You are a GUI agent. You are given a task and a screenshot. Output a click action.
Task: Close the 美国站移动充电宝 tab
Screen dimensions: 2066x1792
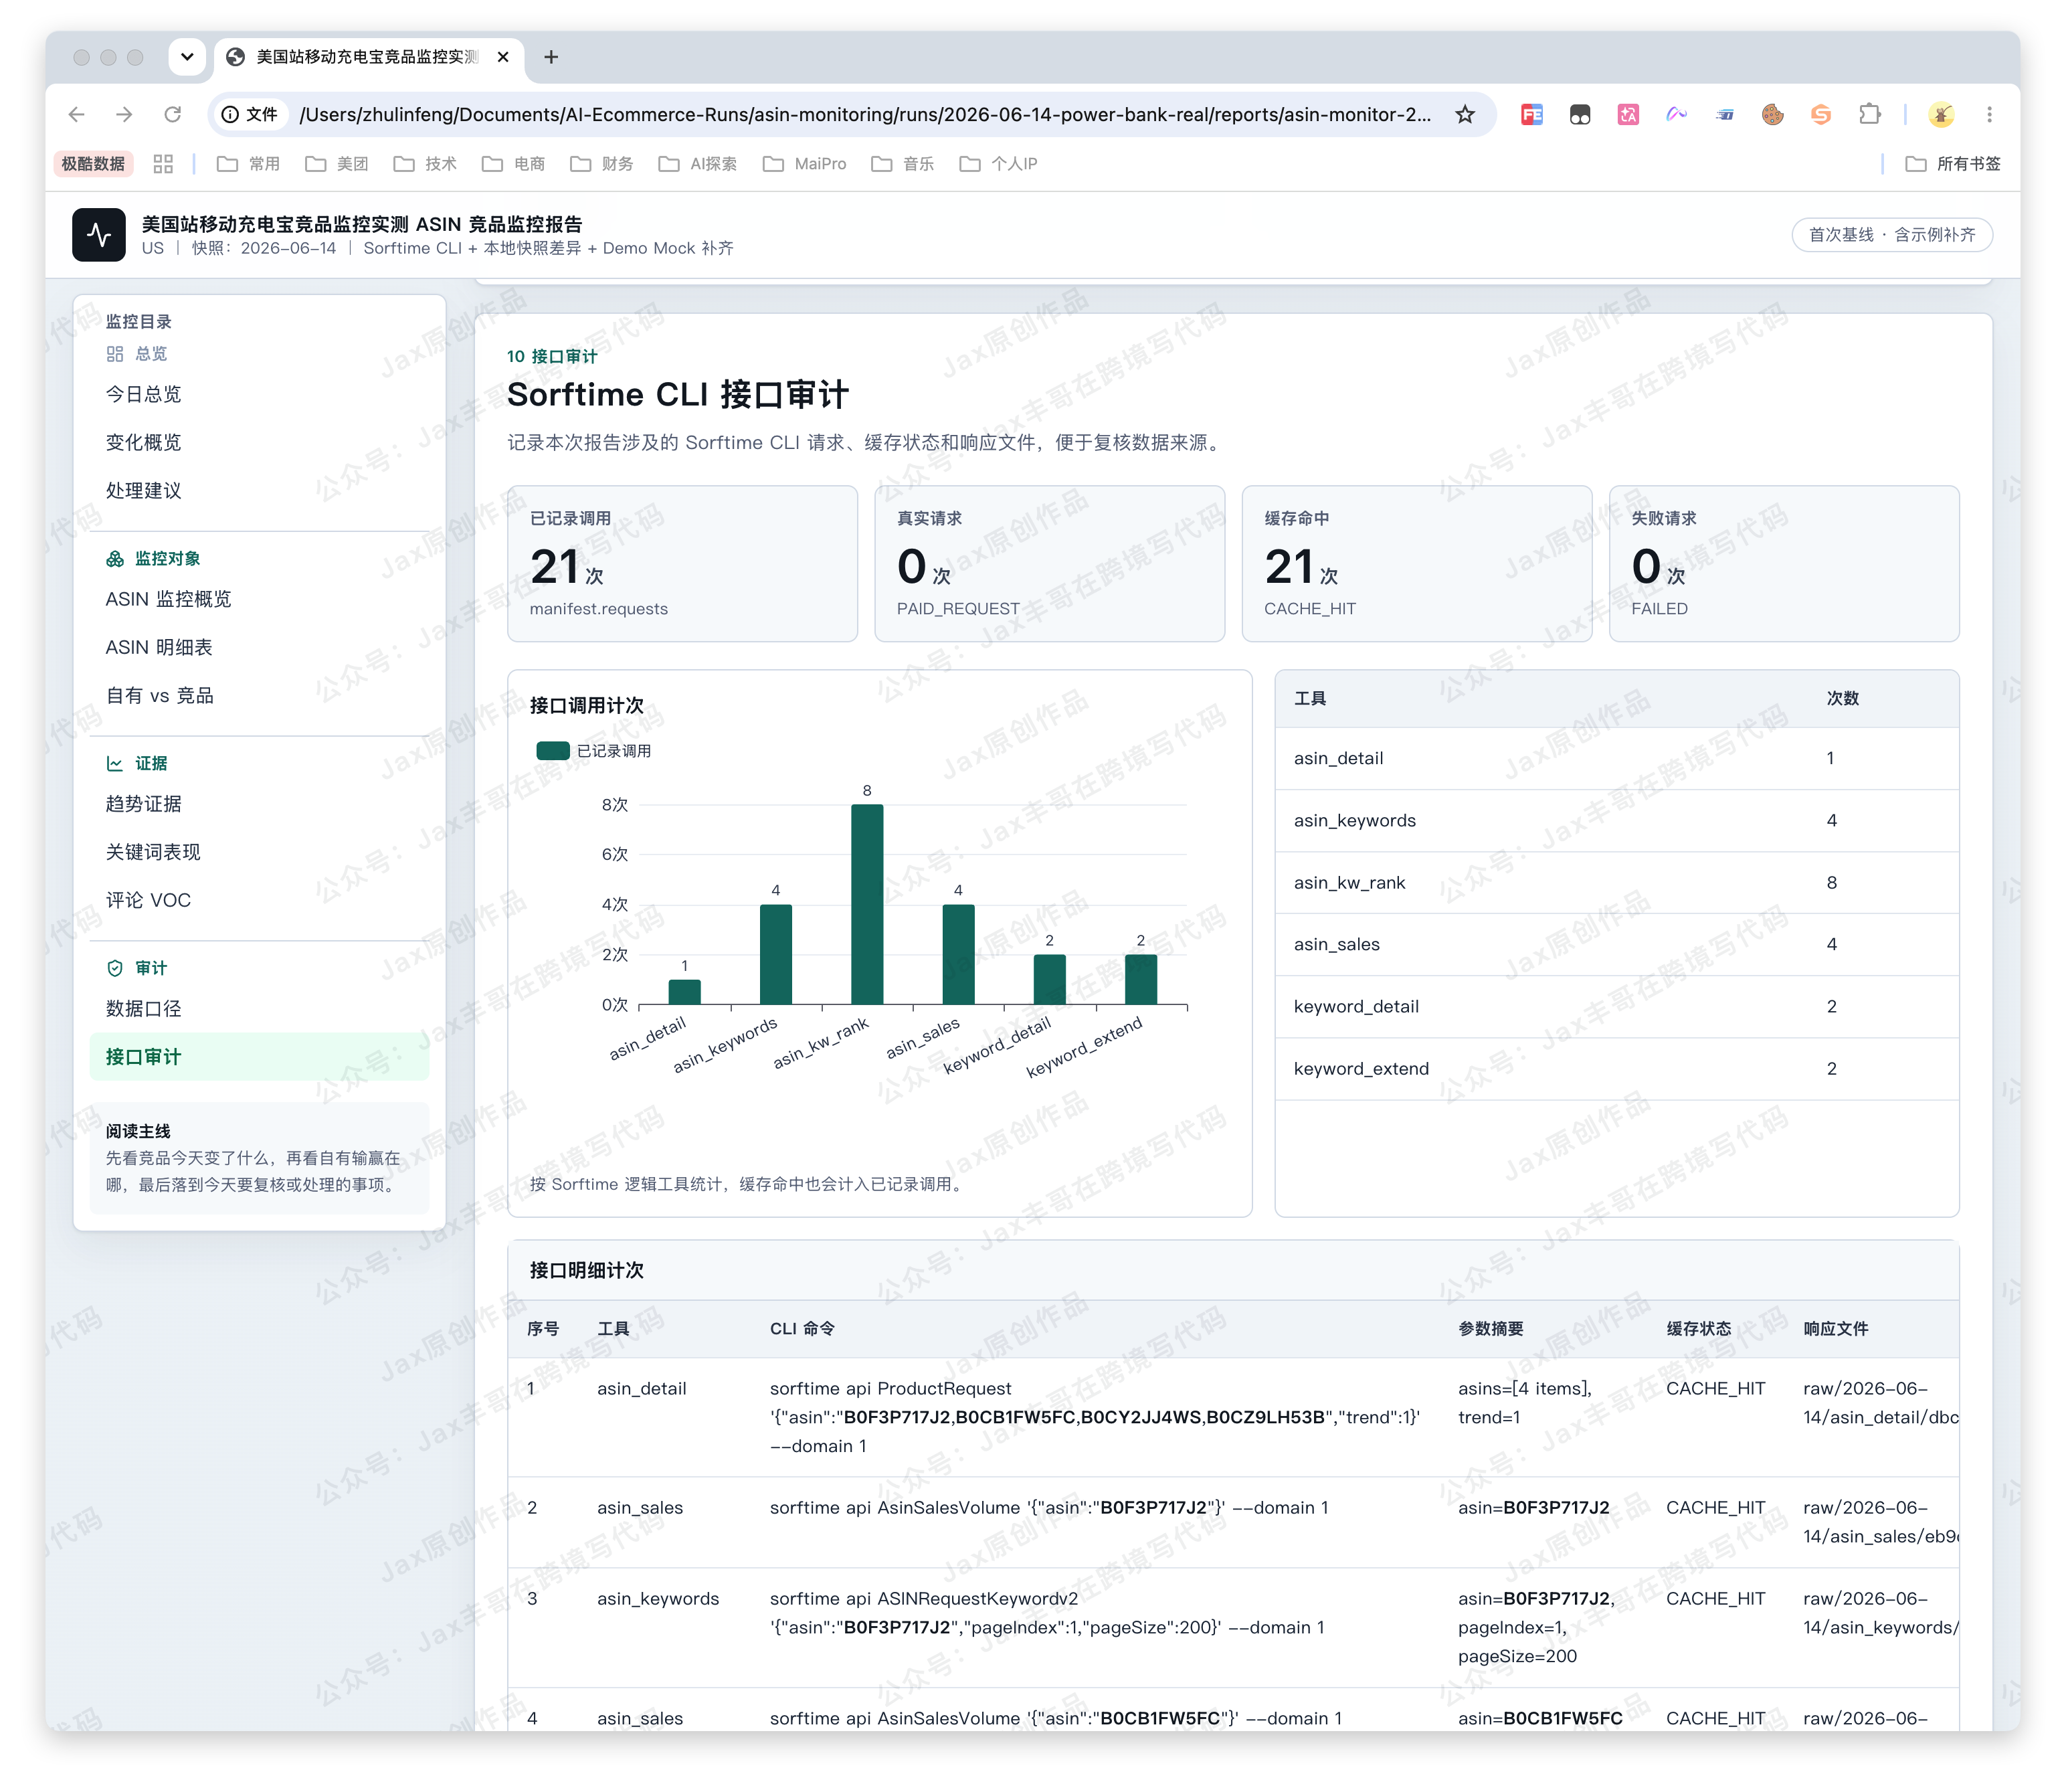503,57
